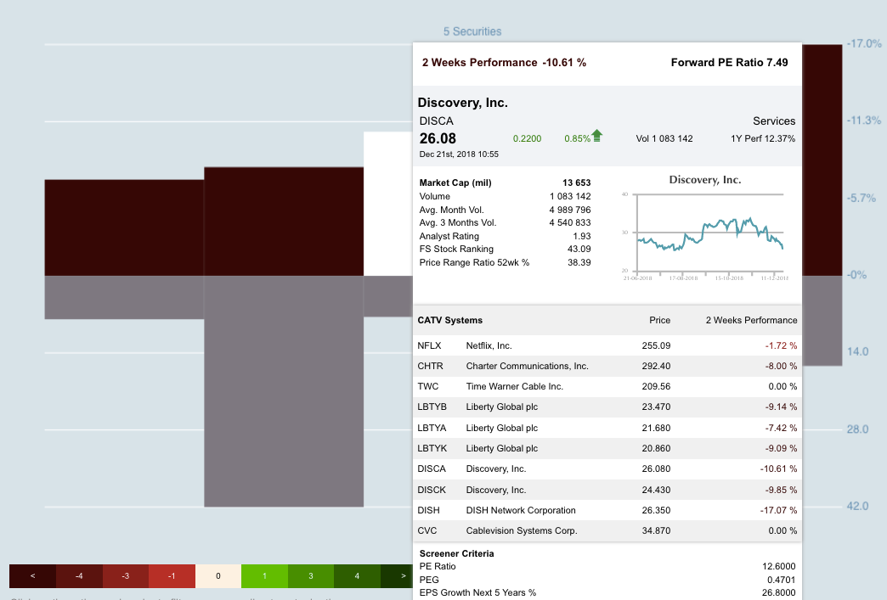The width and height of the screenshot is (887, 600).
Task: Click the EPS Growth Next 5 Years % row
Action: [x=607, y=592]
